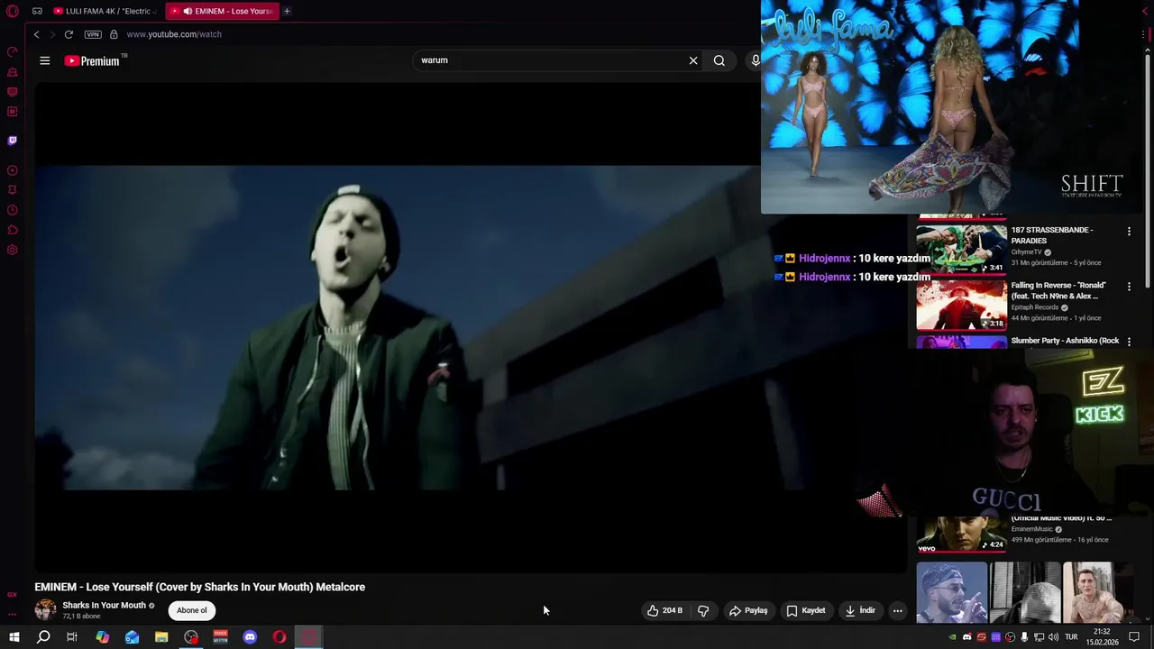Open the M sidebar panel icon
The height and width of the screenshot is (649, 1154).
[13, 112]
